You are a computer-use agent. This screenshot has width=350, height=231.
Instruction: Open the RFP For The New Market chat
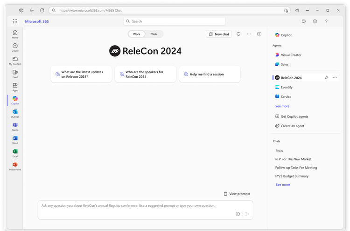pyautogui.click(x=293, y=159)
